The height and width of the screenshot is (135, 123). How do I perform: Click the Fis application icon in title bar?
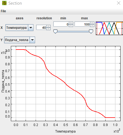coord(4,3)
